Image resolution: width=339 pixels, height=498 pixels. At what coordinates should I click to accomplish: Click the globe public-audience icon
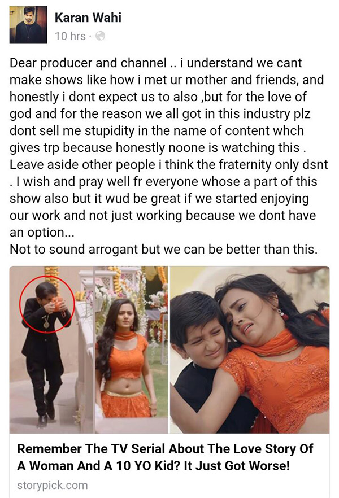pyautogui.click(x=100, y=36)
